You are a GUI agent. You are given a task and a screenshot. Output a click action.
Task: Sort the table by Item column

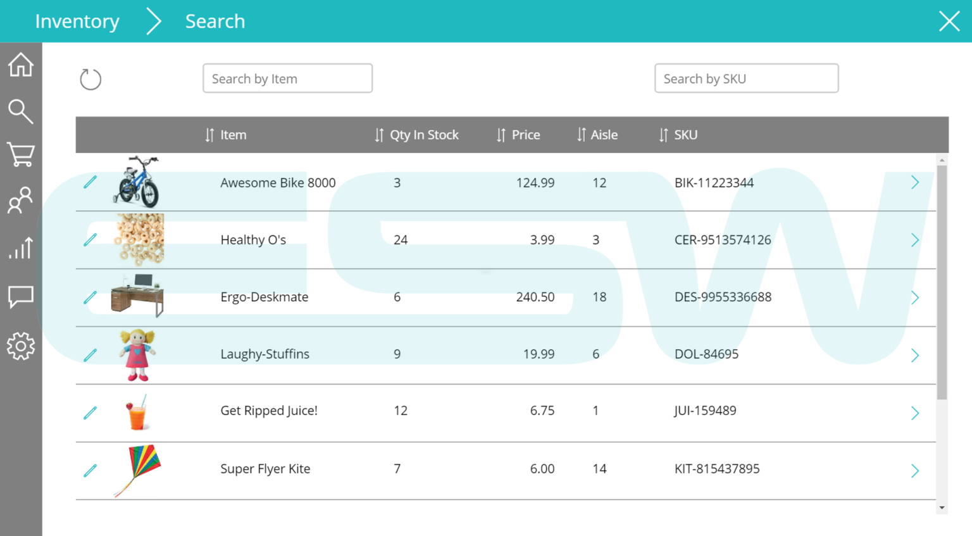225,135
